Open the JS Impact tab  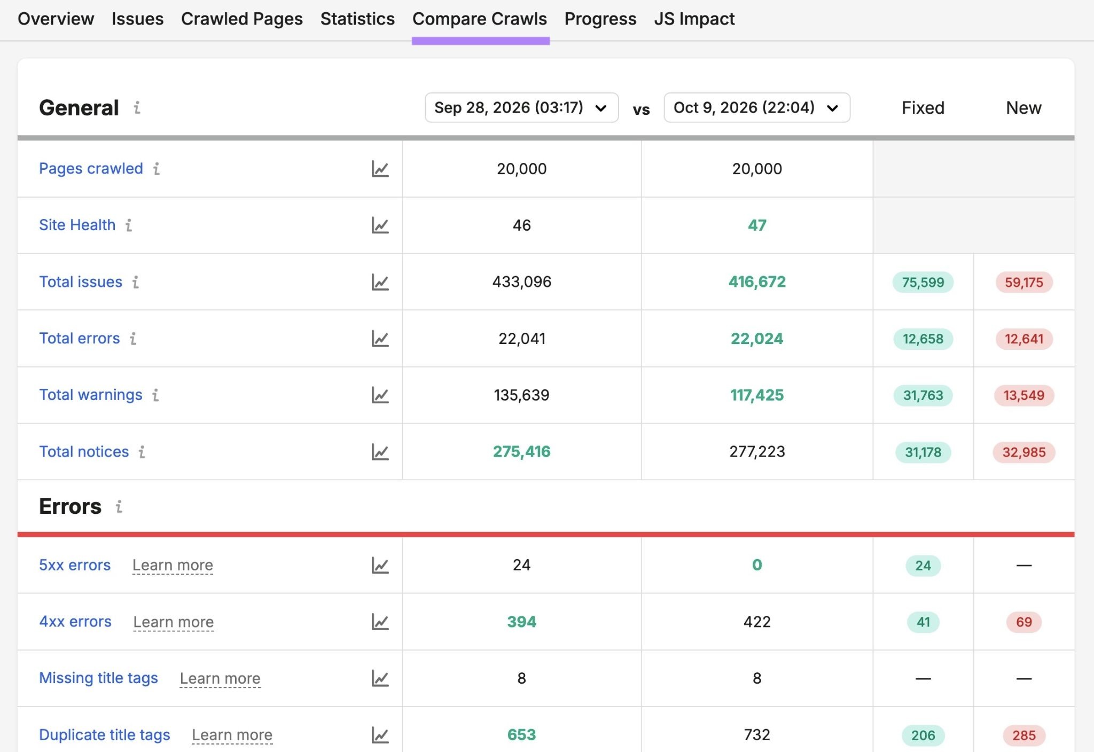tap(694, 19)
